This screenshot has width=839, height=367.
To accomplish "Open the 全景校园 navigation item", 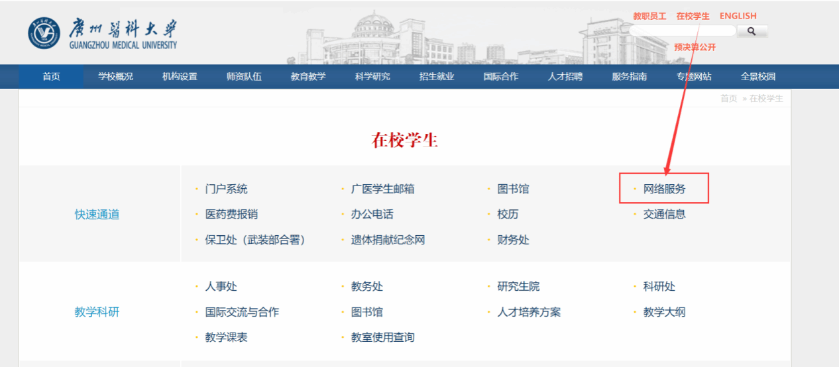I will pos(758,76).
